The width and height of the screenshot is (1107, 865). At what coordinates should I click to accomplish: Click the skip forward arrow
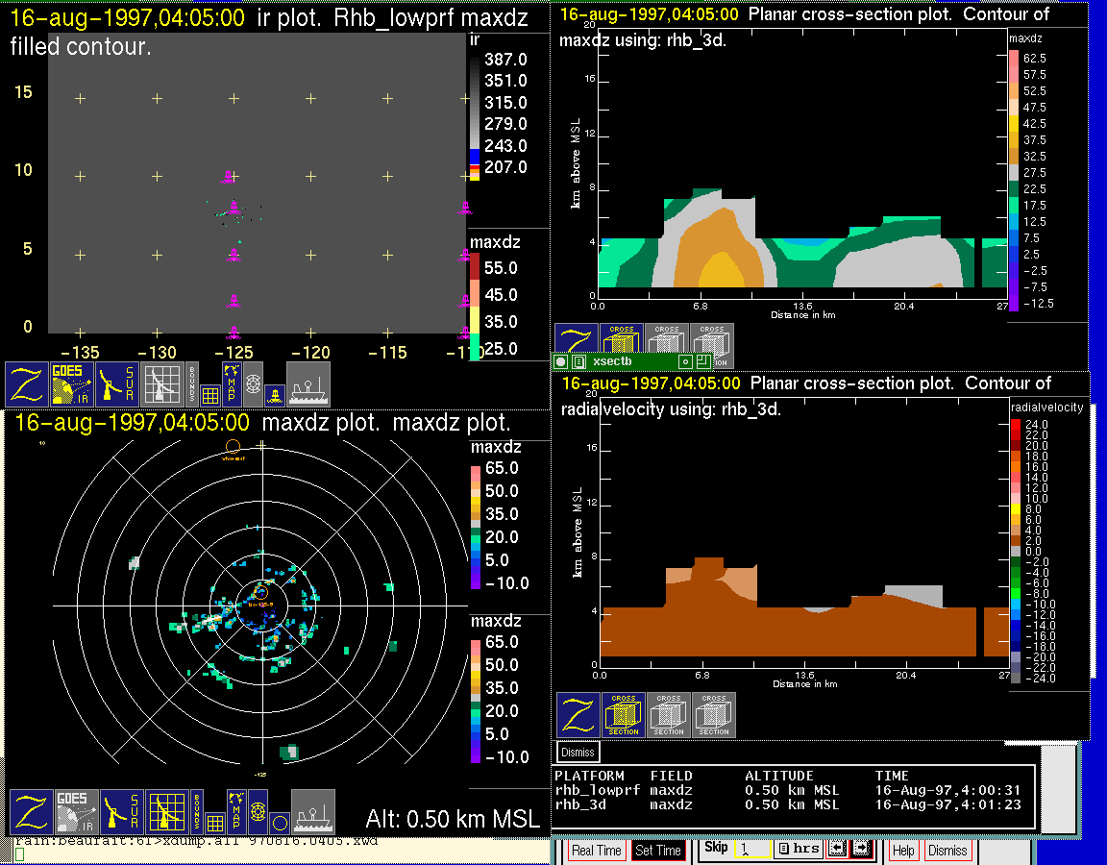pos(860,850)
